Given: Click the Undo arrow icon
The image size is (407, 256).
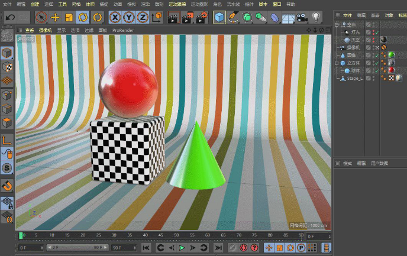Looking at the screenshot, I should click(10, 17).
